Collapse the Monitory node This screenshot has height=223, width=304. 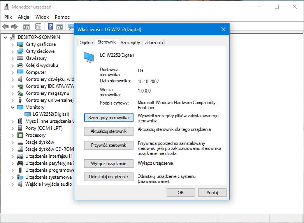click(x=12, y=108)
